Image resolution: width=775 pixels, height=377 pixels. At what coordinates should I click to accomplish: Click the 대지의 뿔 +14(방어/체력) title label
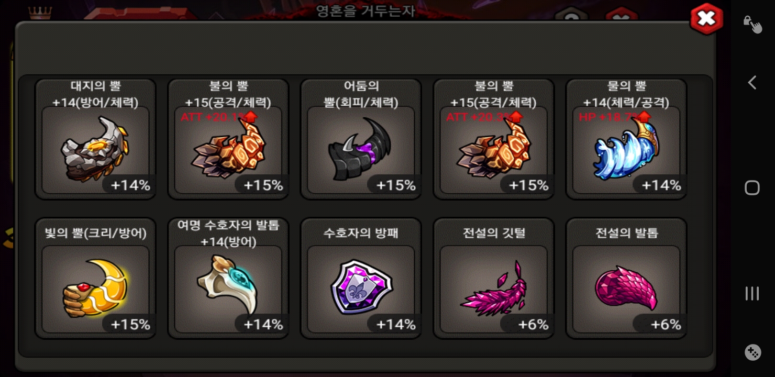[x=95, y=94]
